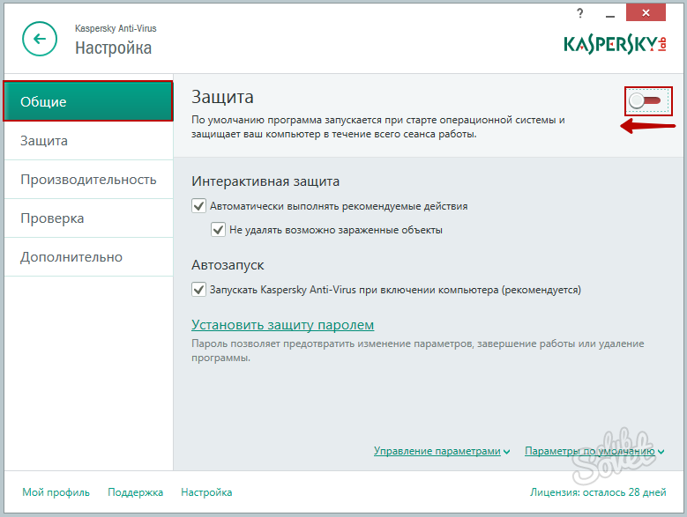Toggle Не удалять возможно зараженные объекты checkbox
This screenshot has height=517, width=687.
click(x=218, y=230)
